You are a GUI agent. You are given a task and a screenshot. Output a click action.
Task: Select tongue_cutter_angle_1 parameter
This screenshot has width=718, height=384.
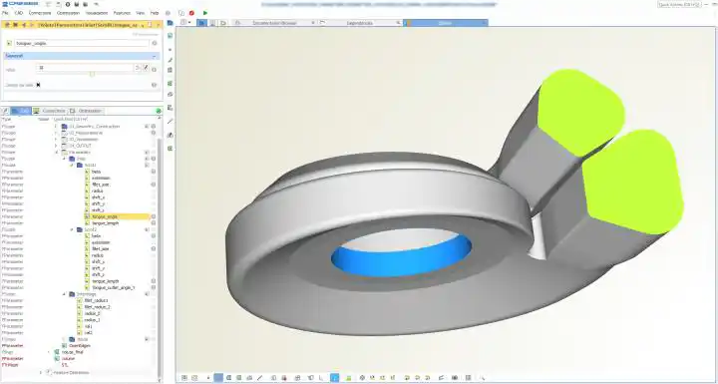(113, 287)
